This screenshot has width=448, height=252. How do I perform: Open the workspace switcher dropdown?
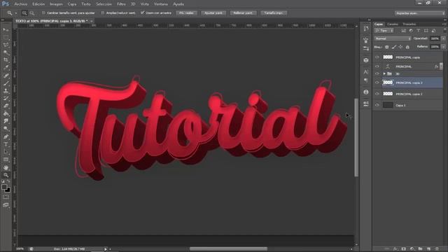(419, 13)
